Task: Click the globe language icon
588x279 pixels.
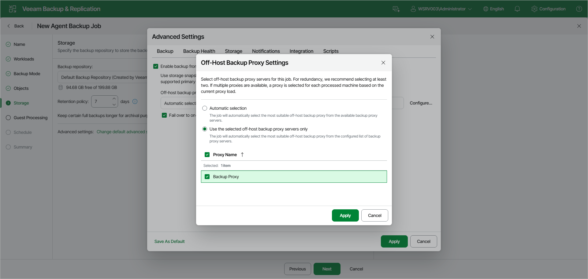Action: click(486, 9)
